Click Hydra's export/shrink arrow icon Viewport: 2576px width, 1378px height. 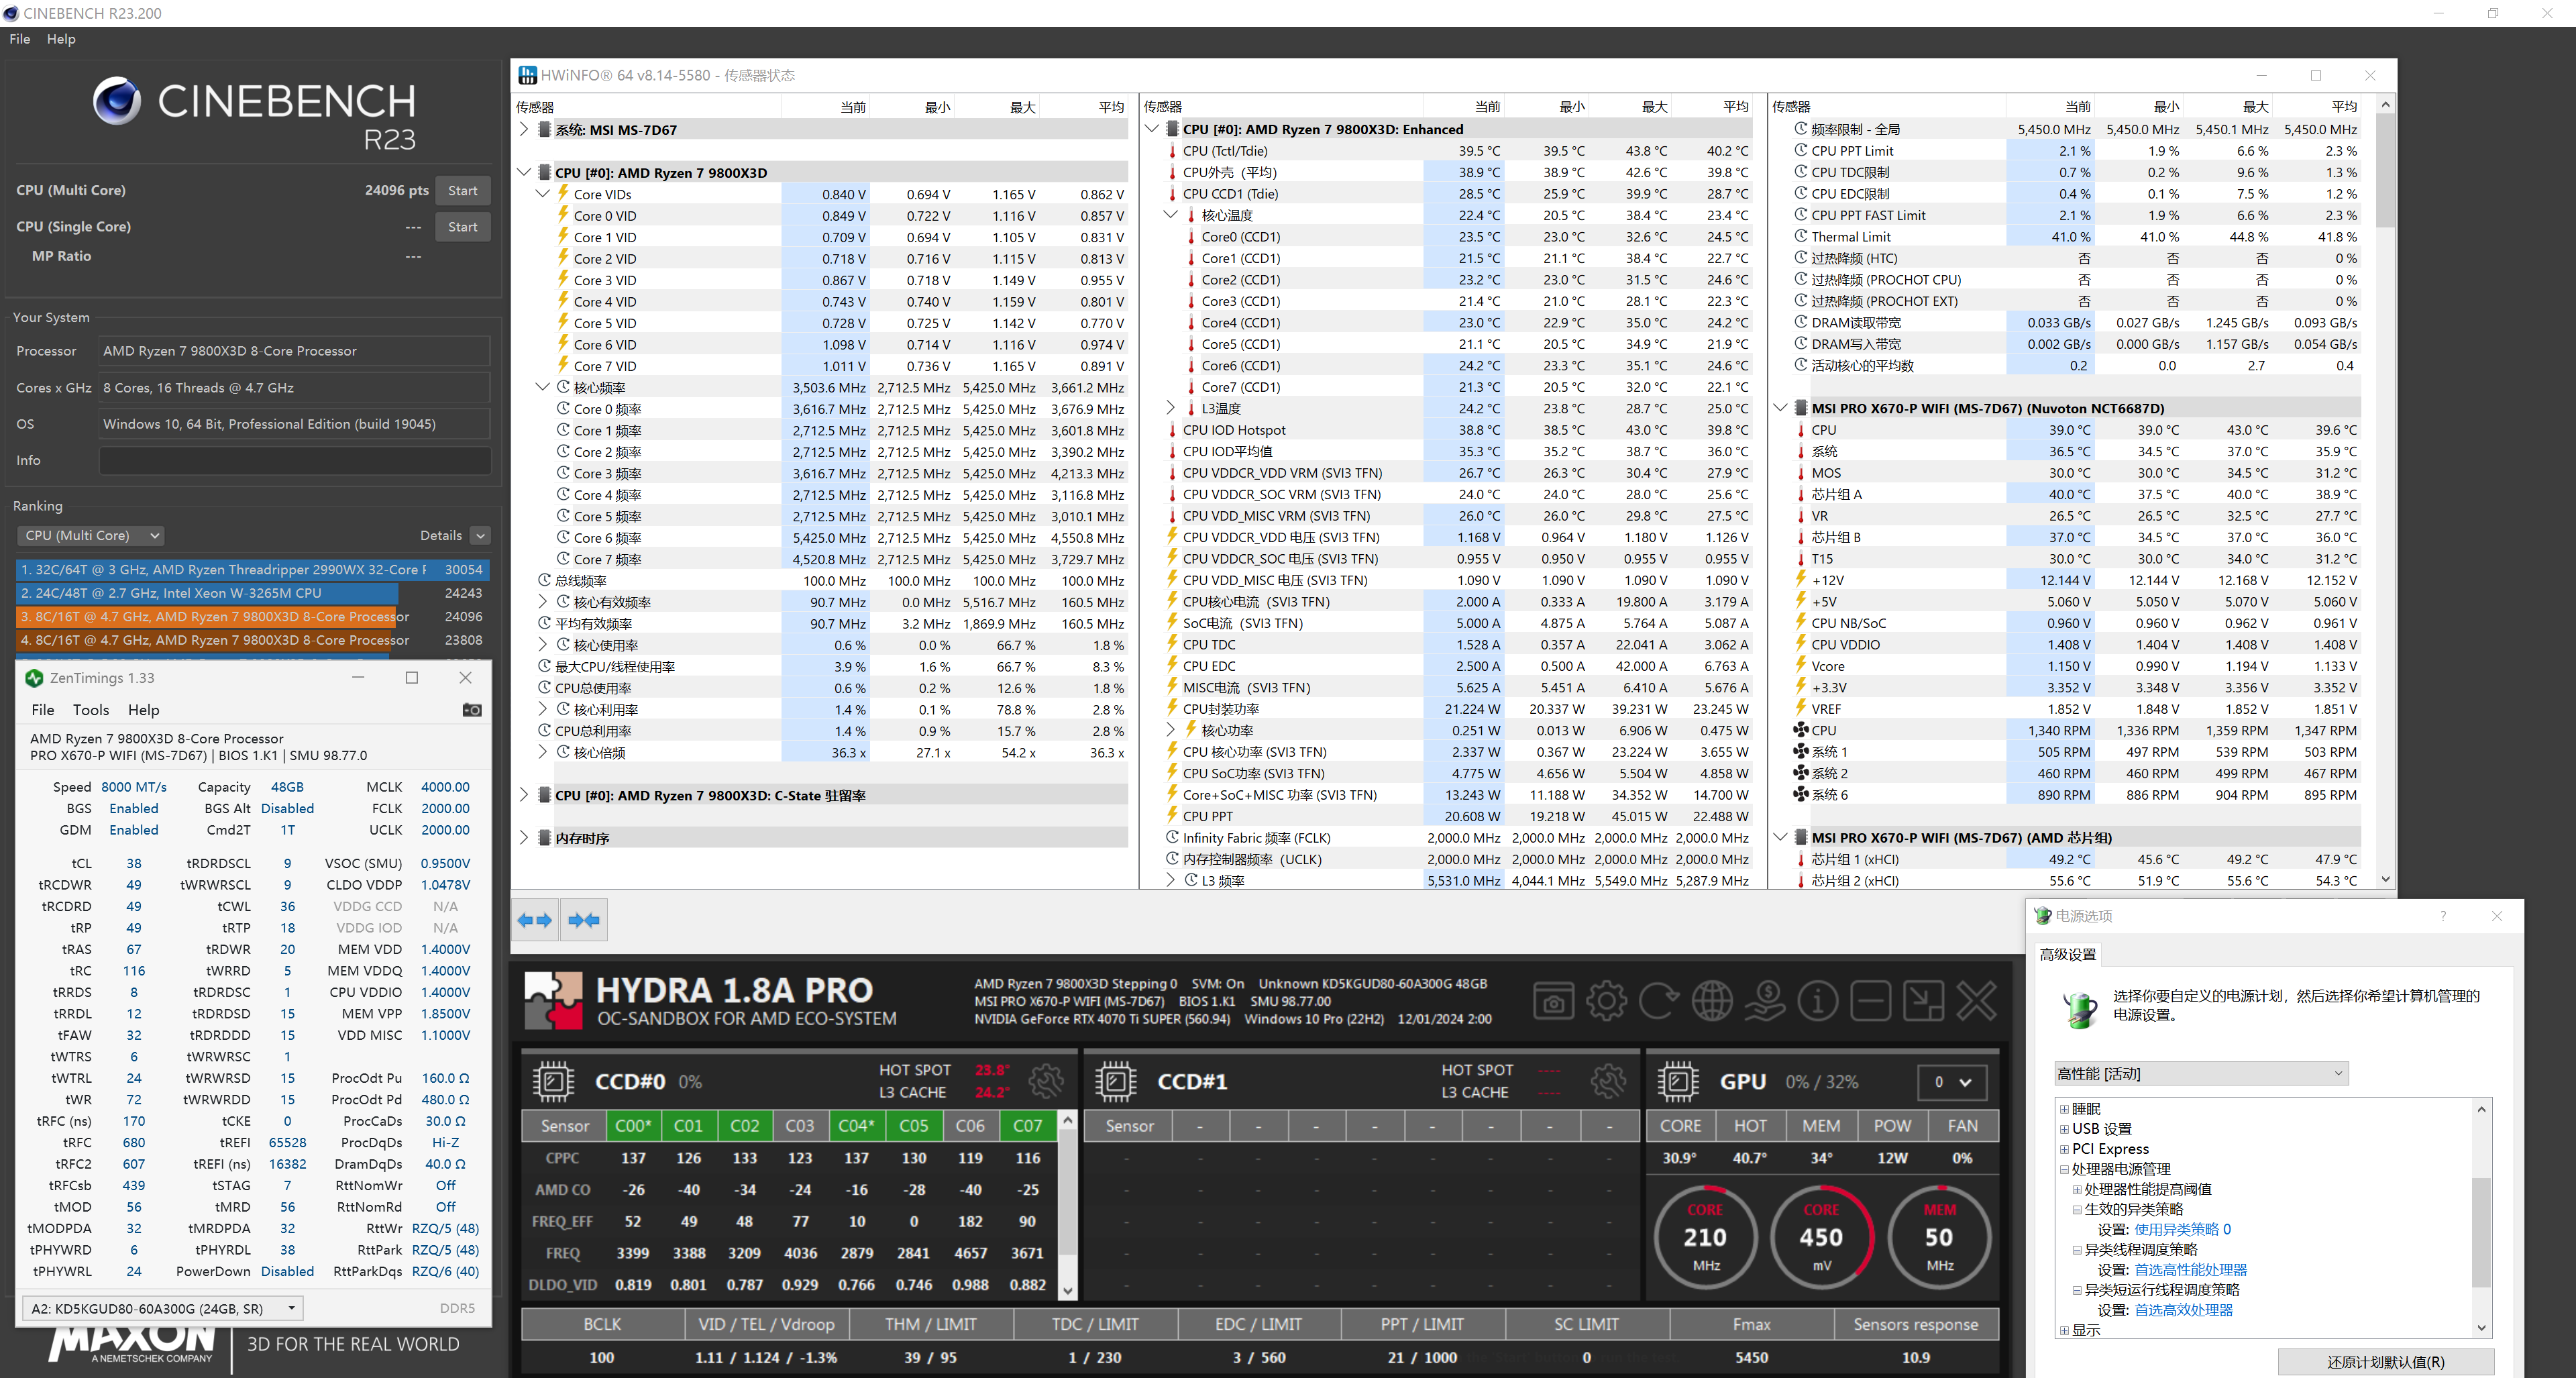point(1922,1002)
